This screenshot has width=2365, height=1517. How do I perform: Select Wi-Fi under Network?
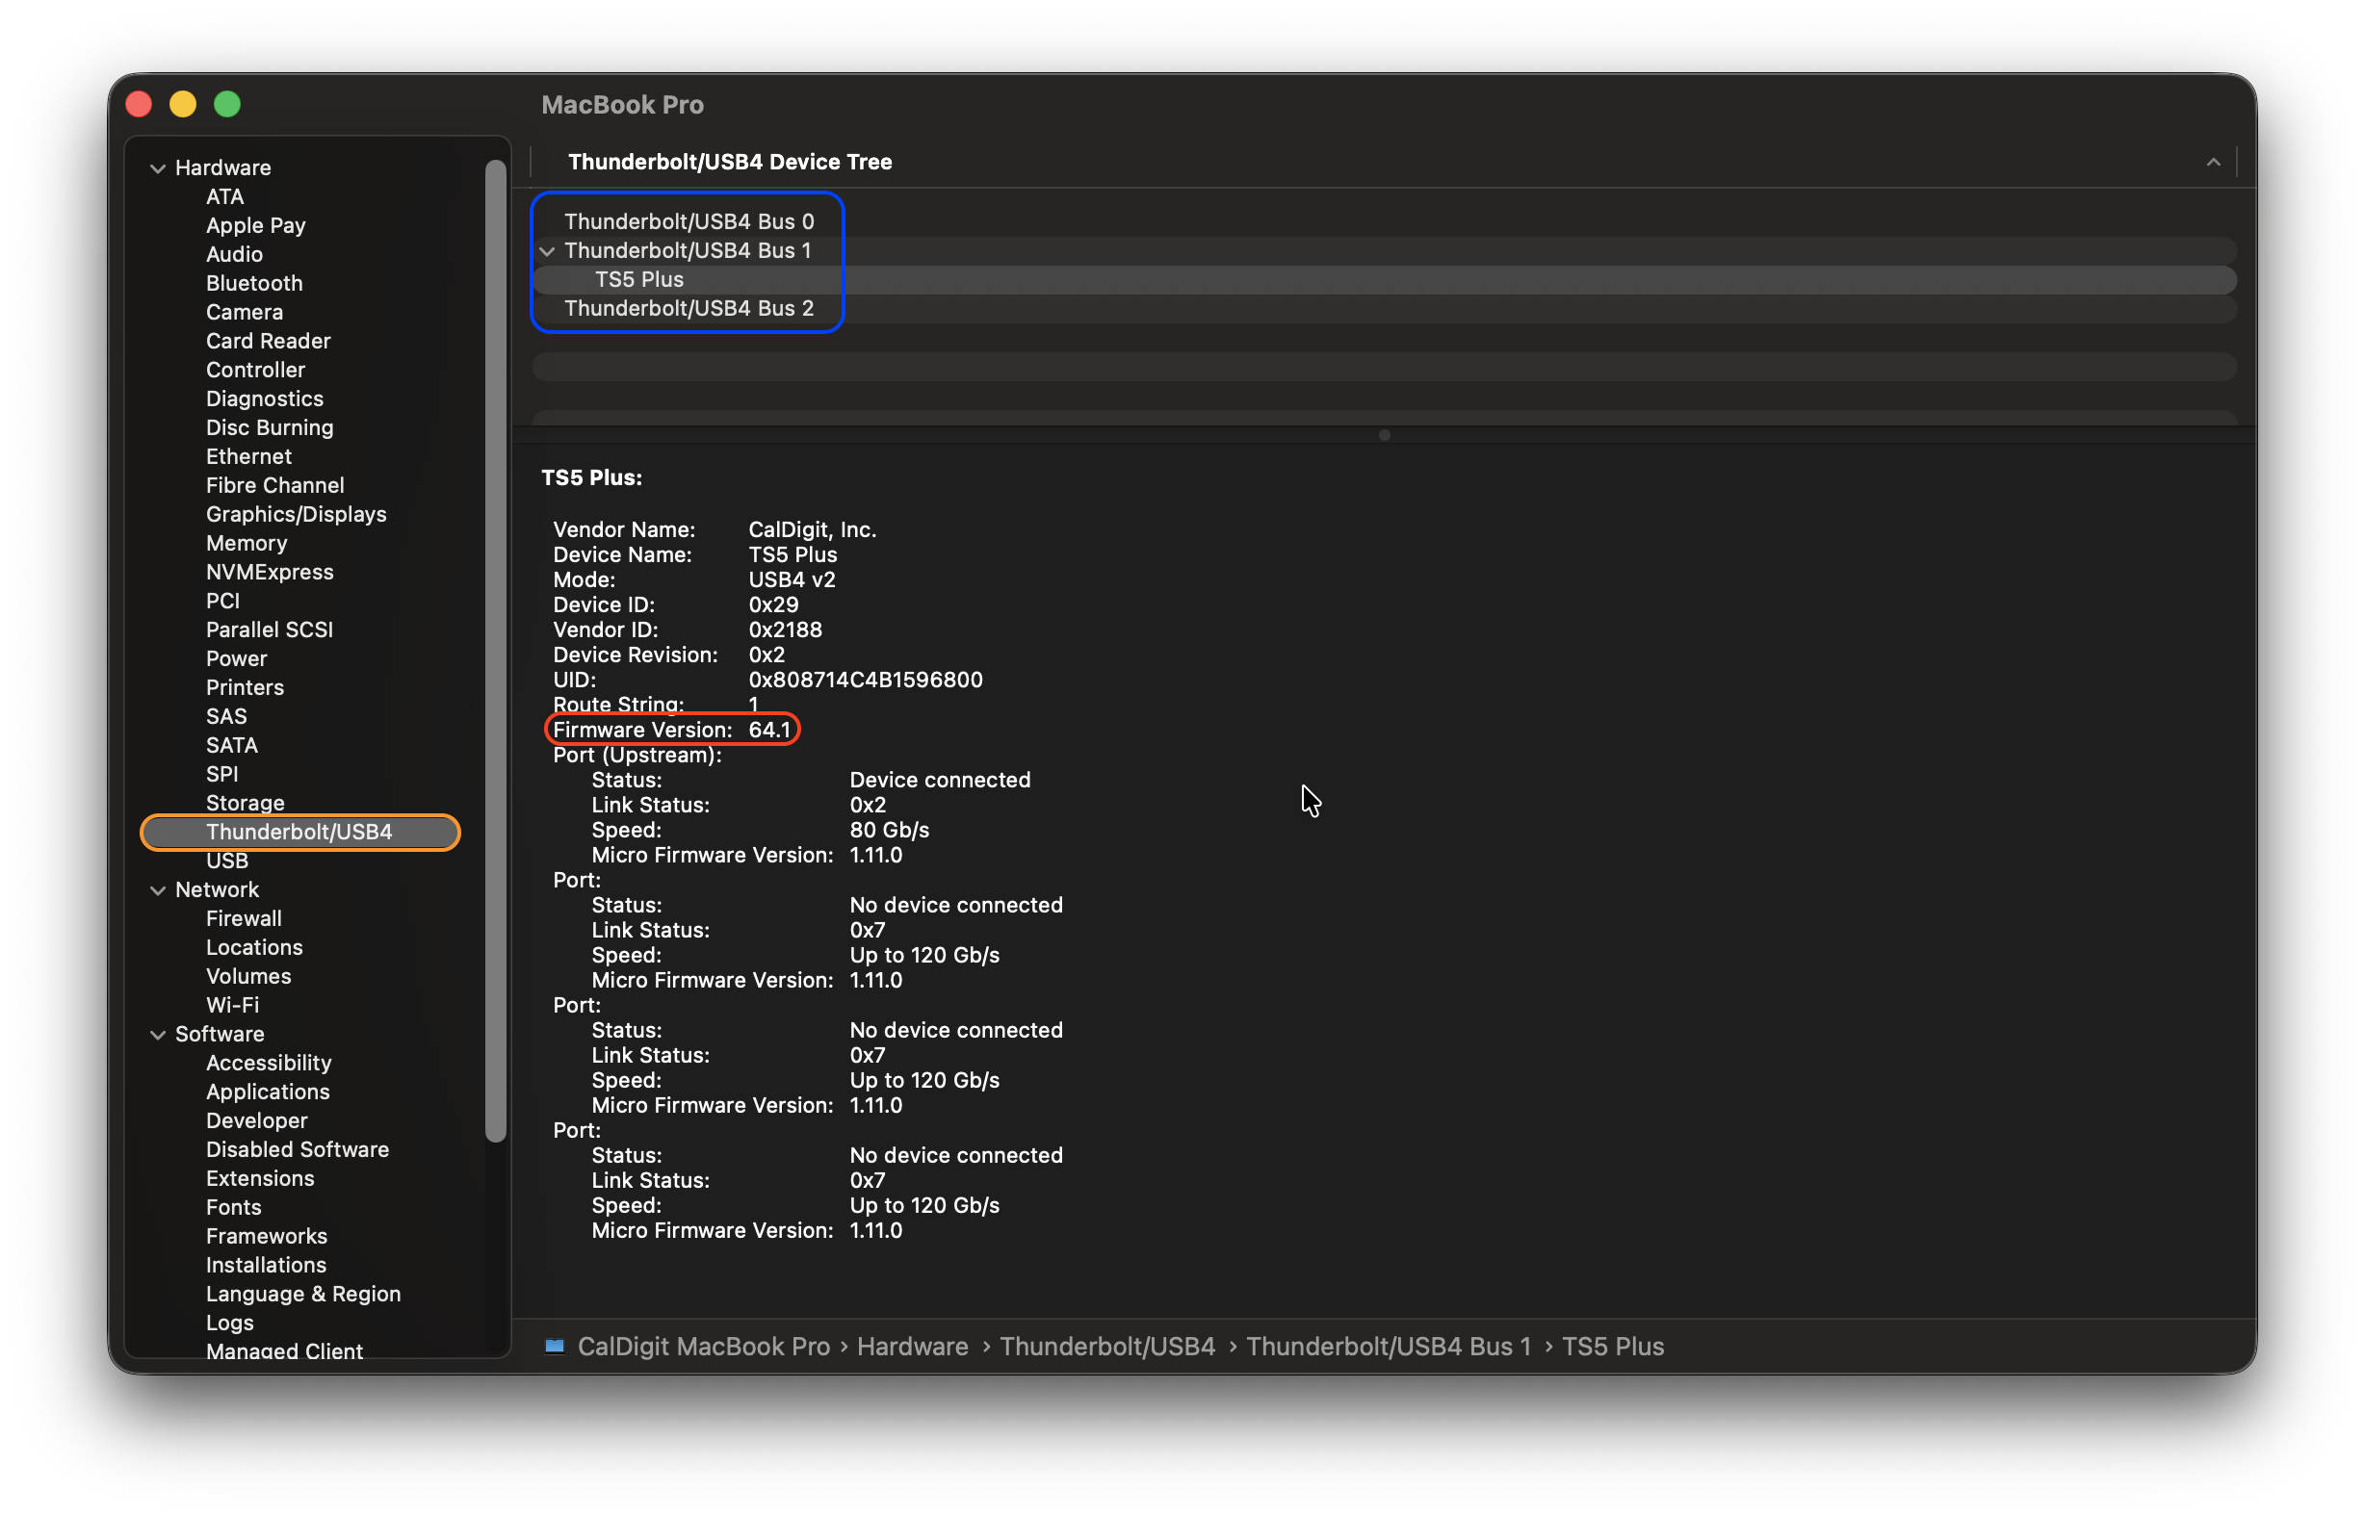click(233, 1005)
